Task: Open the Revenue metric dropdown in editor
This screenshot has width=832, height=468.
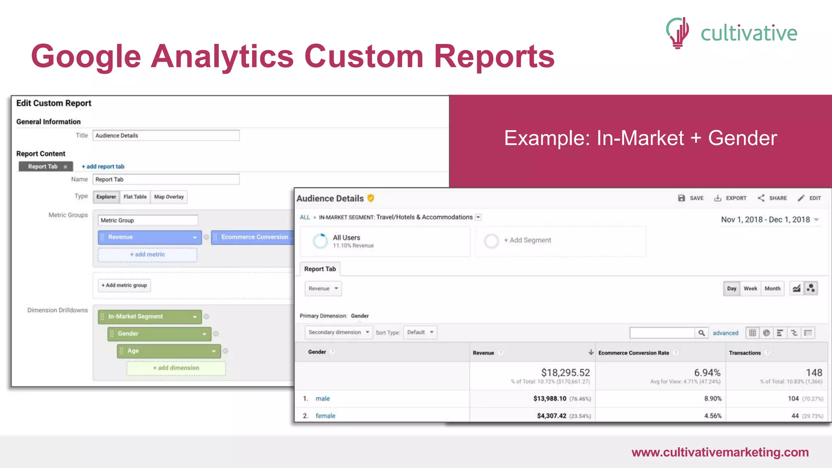Action: (195, 237)
